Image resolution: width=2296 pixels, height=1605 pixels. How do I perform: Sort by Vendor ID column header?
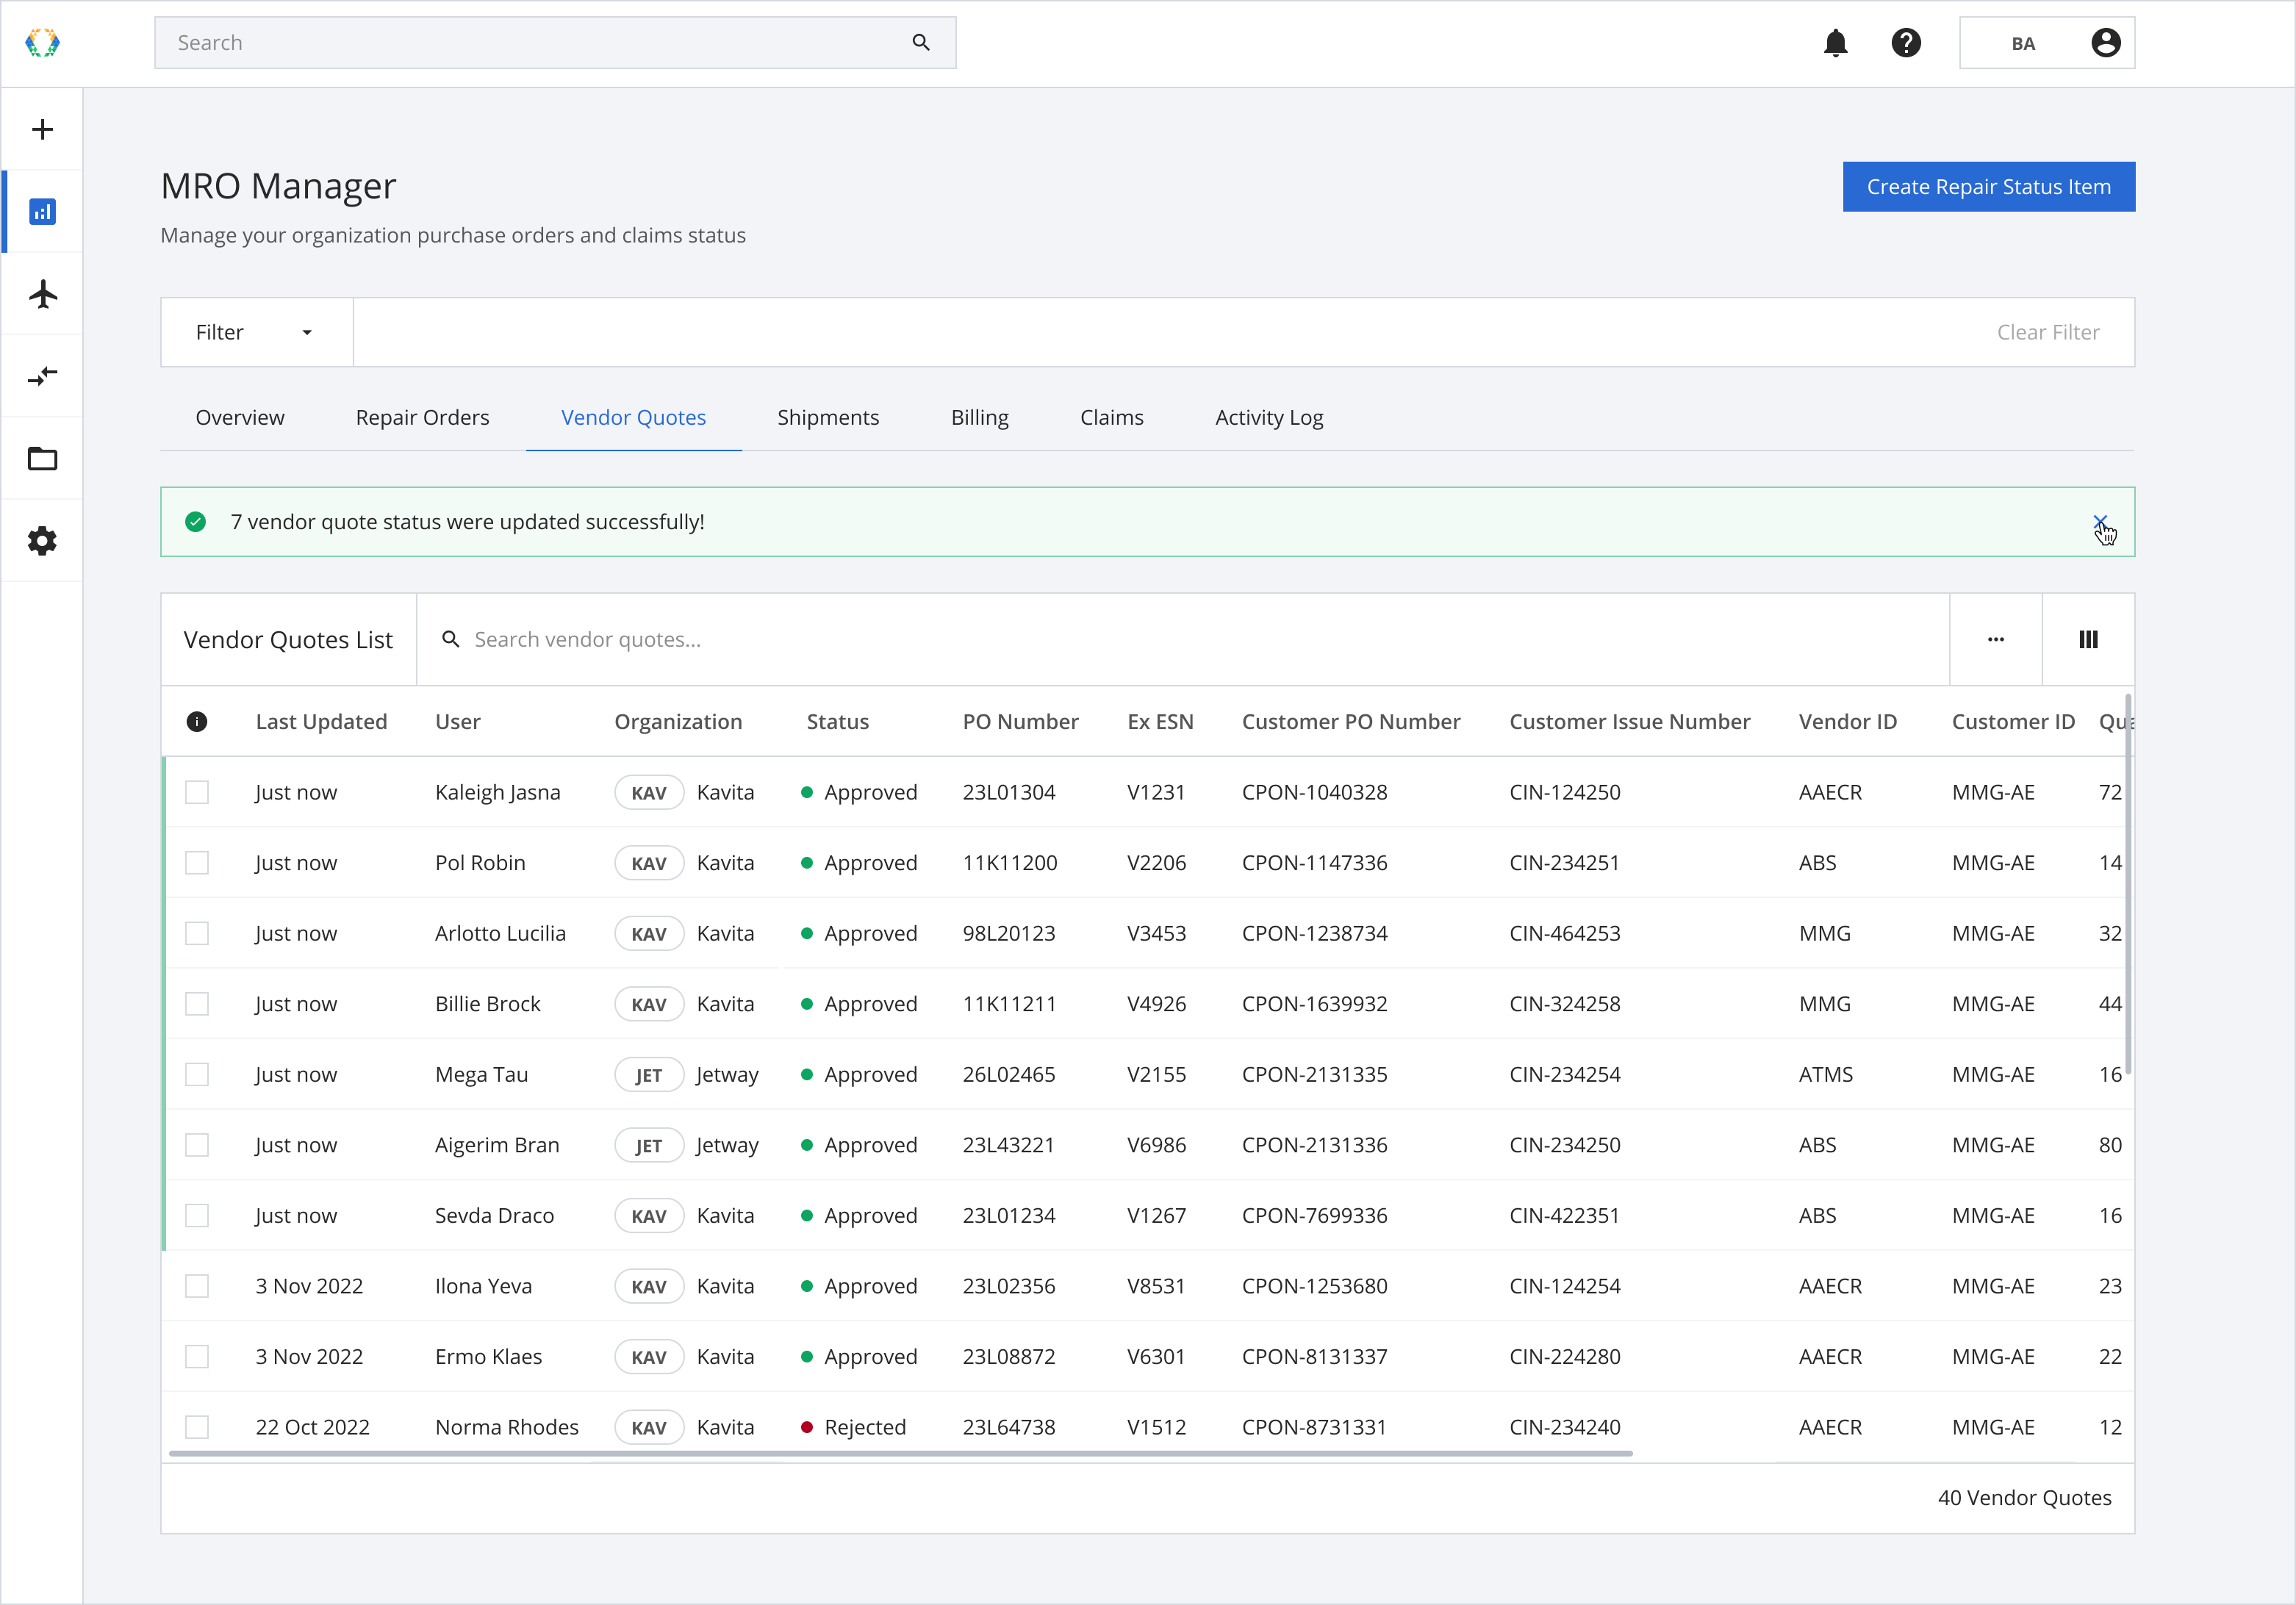coord(1847,722)
